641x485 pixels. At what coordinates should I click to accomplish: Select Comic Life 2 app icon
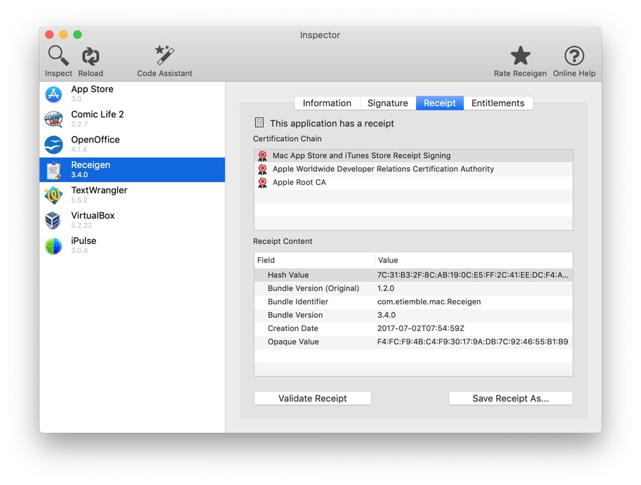pos(53,119)
